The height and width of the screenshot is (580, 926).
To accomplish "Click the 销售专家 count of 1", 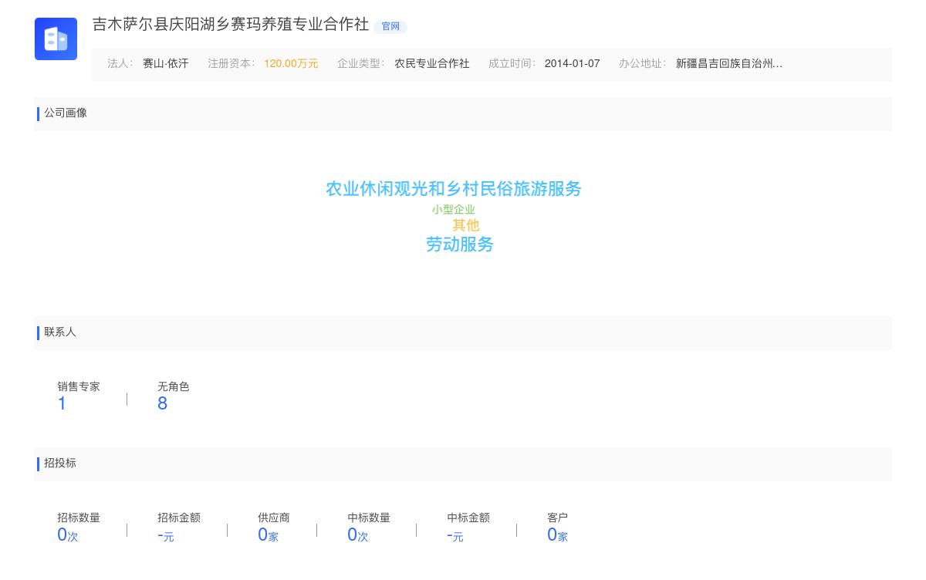I will [62, 403].
